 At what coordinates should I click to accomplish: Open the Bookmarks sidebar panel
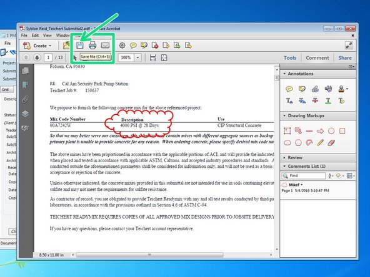[x=25, y=85]
